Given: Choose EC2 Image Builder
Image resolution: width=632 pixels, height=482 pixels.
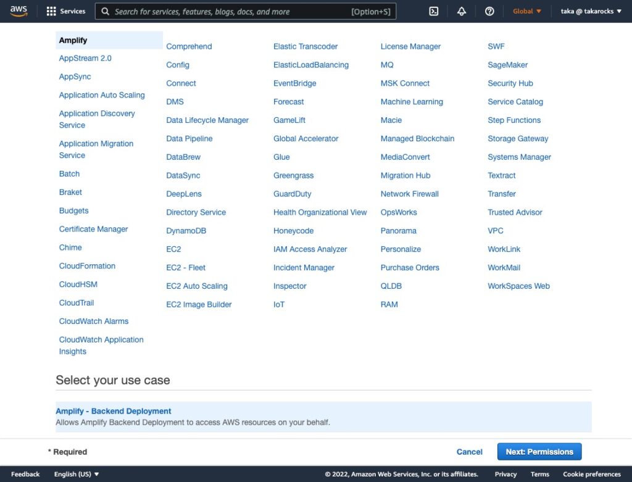Looking at the screenshot, I should point(199,305).
